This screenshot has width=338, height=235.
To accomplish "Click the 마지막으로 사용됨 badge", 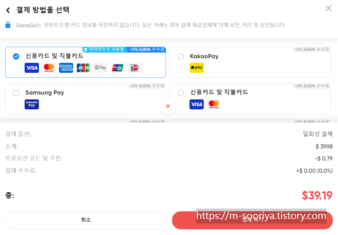I will pos(105,49).
